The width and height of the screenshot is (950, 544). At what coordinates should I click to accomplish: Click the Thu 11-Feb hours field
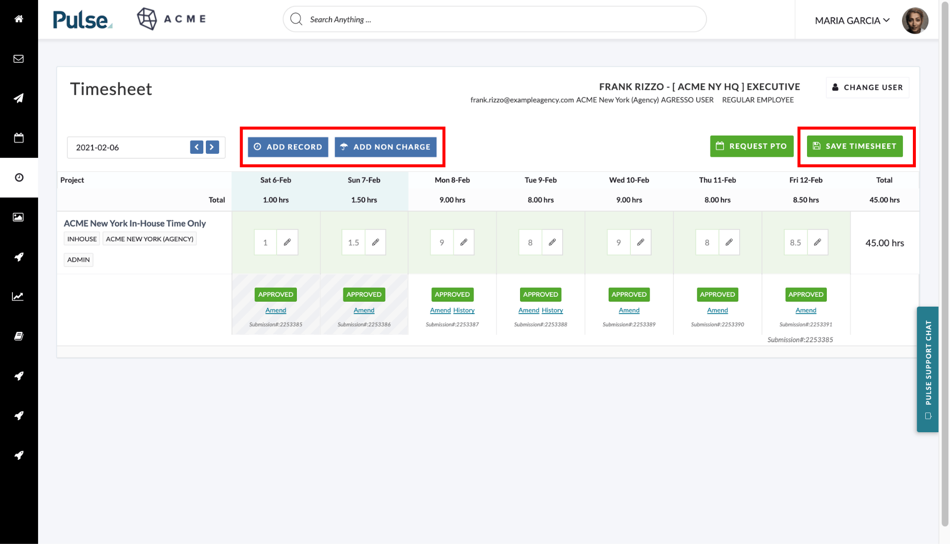pyautogui.click(x=707, y=242)
